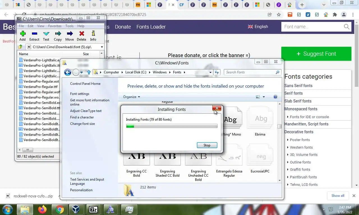
Task: Click the Copy icon in 7-Zip toolbar
Action: point(58,34)
